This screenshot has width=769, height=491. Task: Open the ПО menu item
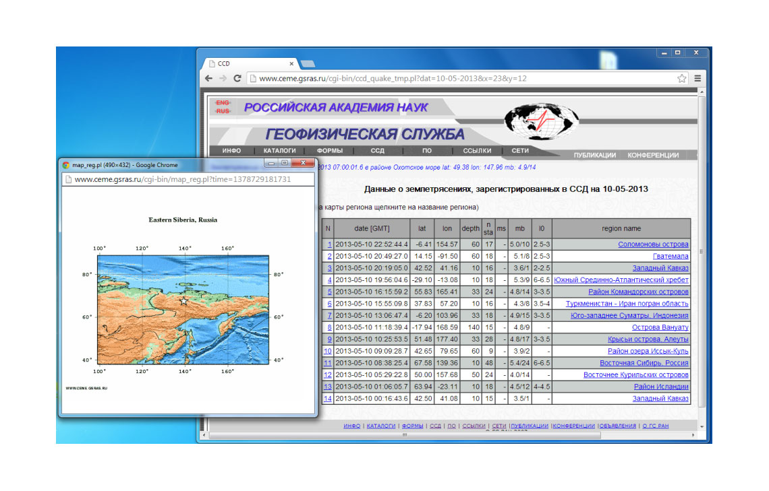[x=427, y=151]
